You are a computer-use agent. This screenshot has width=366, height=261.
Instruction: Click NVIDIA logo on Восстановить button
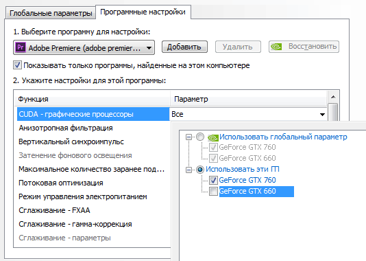tap(276, 47)
